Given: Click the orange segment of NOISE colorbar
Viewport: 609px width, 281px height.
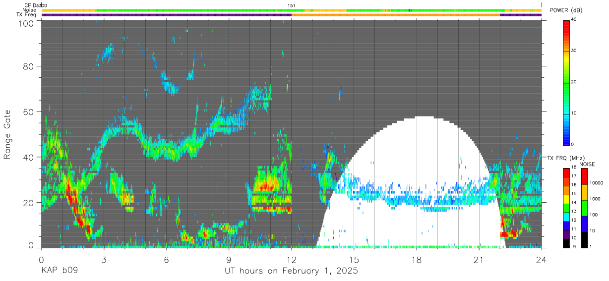Looking at the screenshot, I should coord(584,192).
